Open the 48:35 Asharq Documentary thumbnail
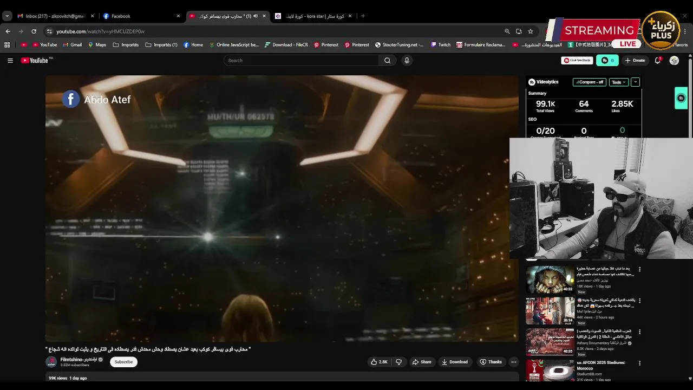693x390 pixels. pos(550,341)
